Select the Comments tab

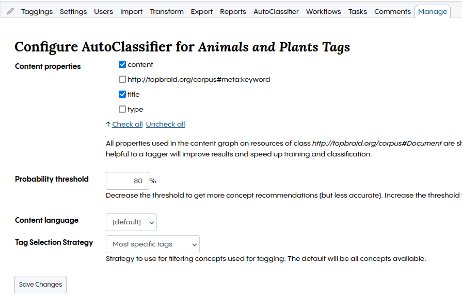coord(392,11)
